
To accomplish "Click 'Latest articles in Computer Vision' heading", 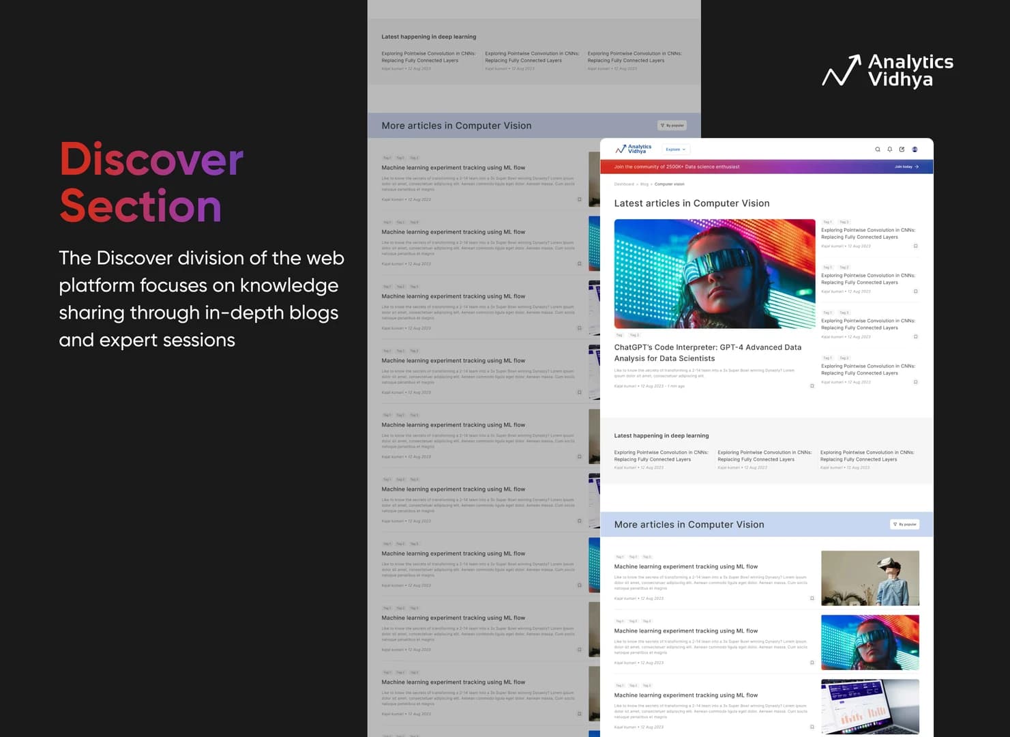I will [x=692, y=203].
